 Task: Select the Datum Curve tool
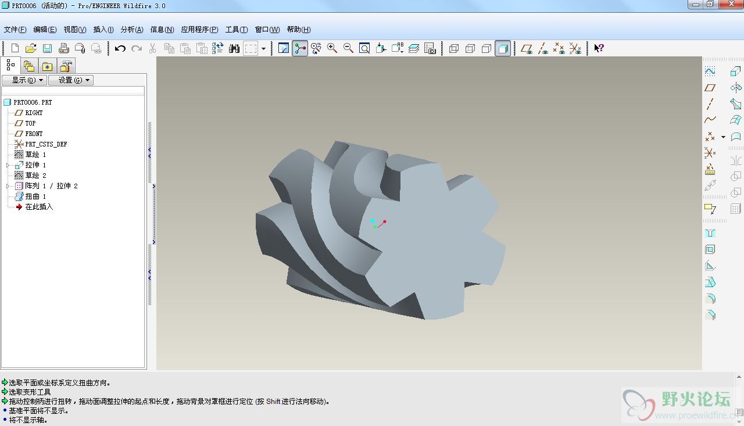pos(710,120)
